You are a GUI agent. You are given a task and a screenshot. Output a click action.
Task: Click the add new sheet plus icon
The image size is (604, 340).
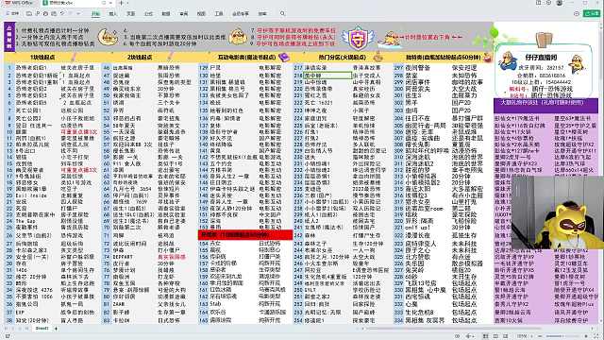[x=56, y=329]
